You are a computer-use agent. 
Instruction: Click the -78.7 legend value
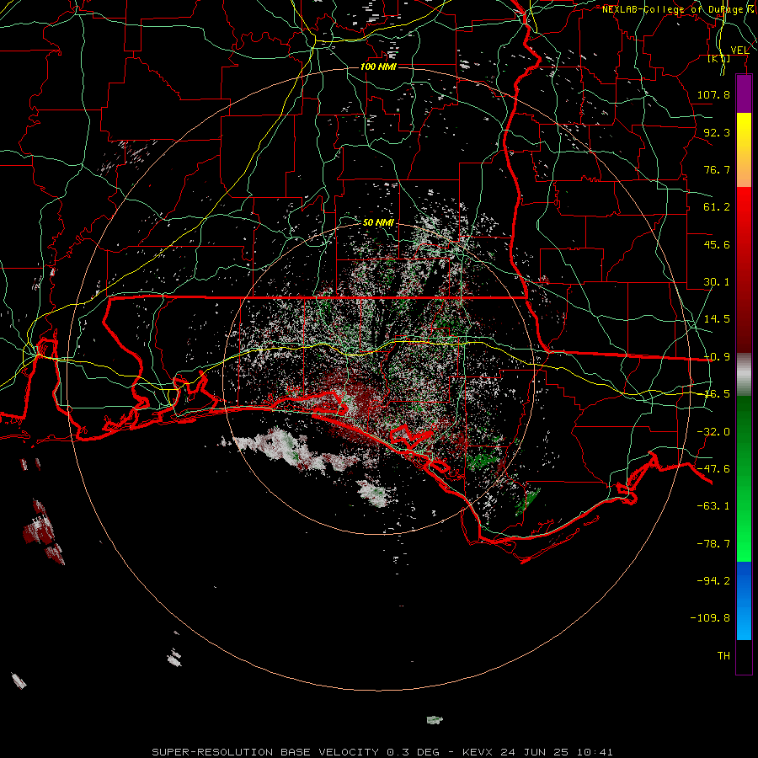point(713,544)
